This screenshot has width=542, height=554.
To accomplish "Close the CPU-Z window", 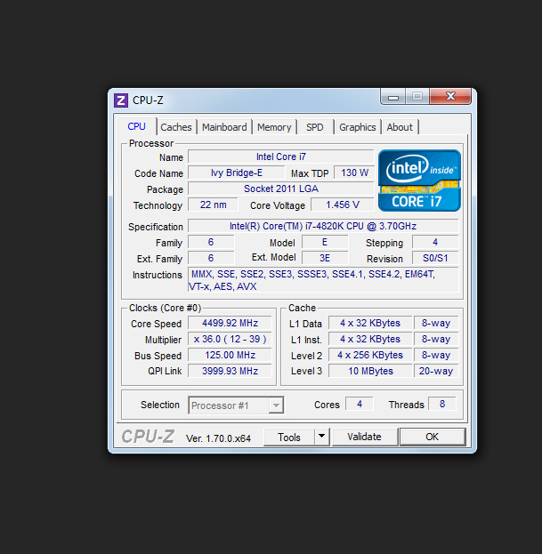I will (x=450, y=96).
